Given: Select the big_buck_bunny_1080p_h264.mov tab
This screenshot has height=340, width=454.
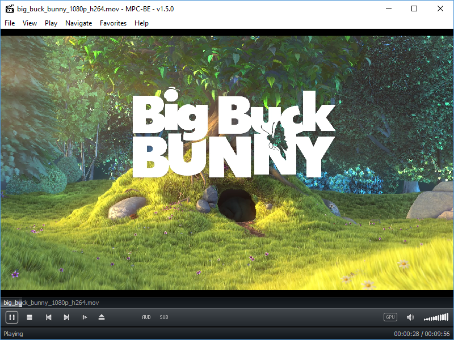Looking at the screenshot, I should 50,303.
